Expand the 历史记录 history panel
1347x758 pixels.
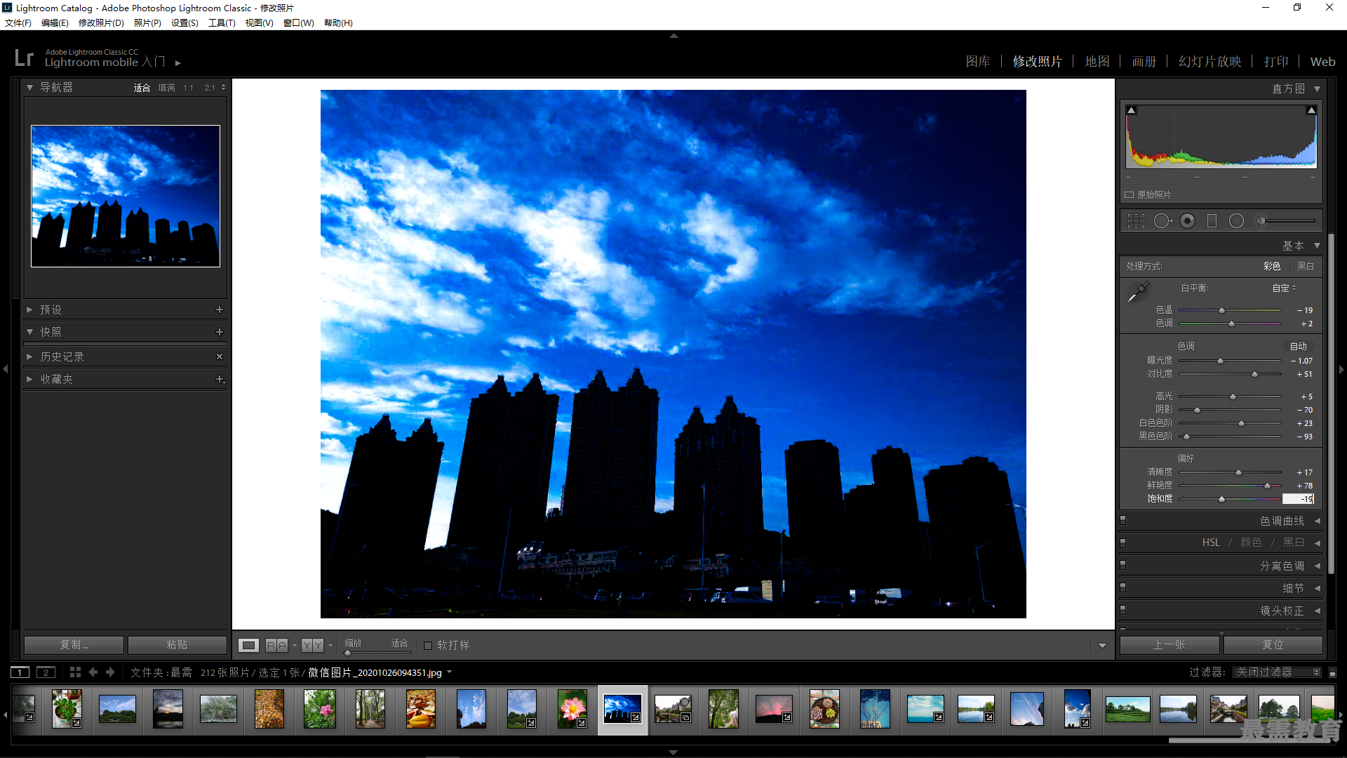pyautogui.click(x=30, y=357)
